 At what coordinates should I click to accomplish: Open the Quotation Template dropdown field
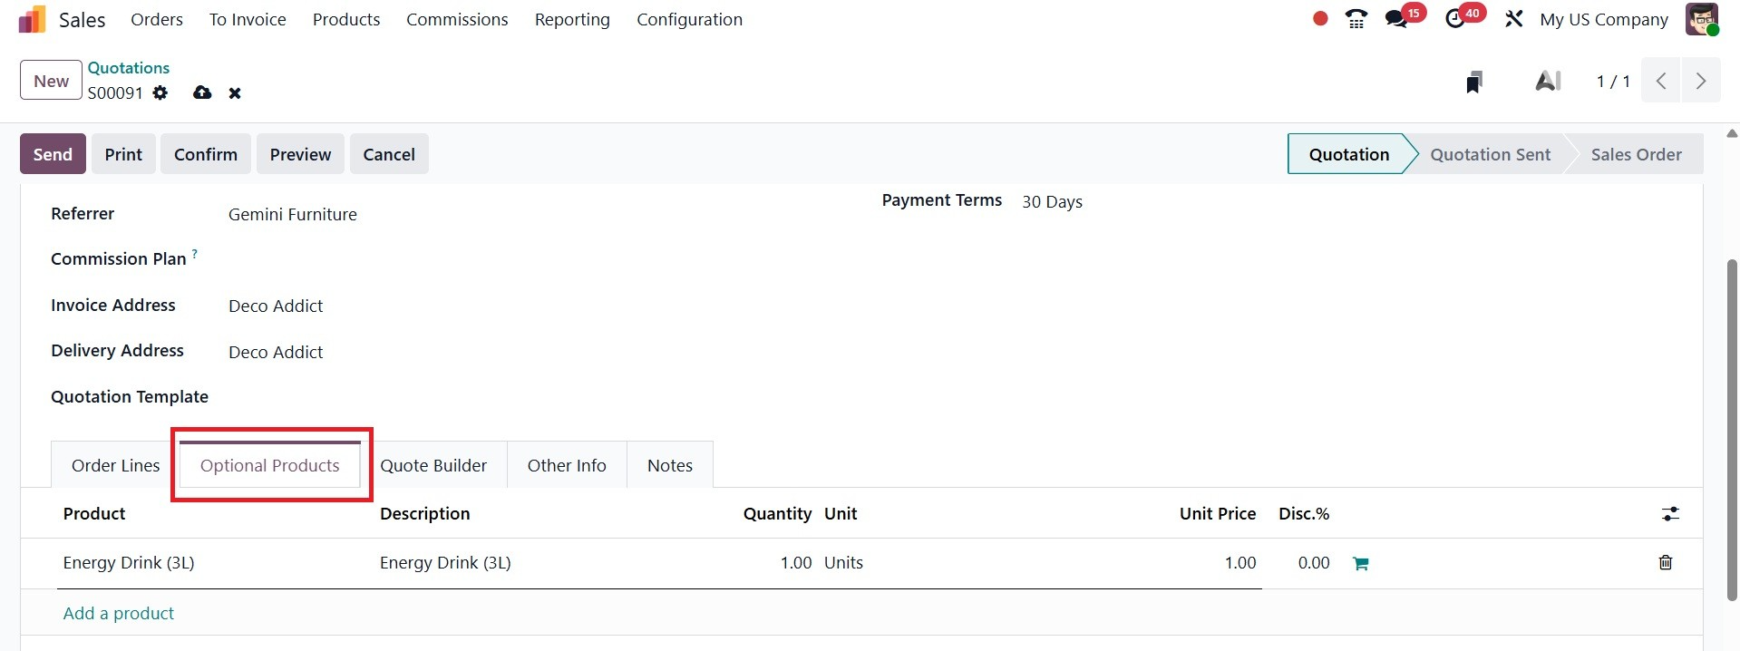[x=453, y=397]
